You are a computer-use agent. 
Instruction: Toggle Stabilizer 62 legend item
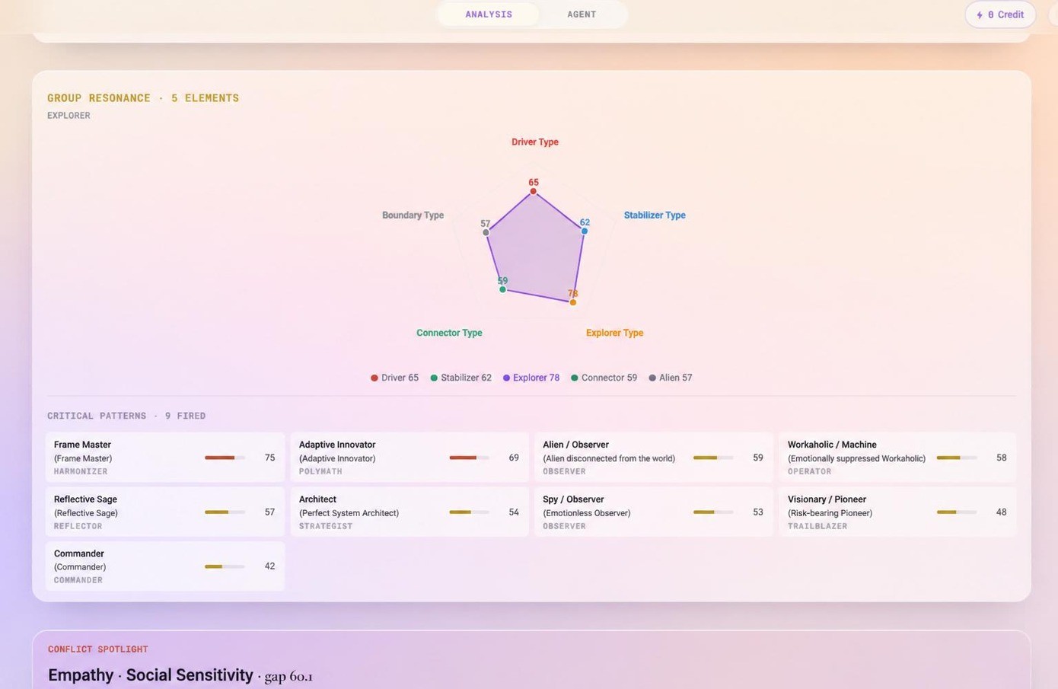460,378
